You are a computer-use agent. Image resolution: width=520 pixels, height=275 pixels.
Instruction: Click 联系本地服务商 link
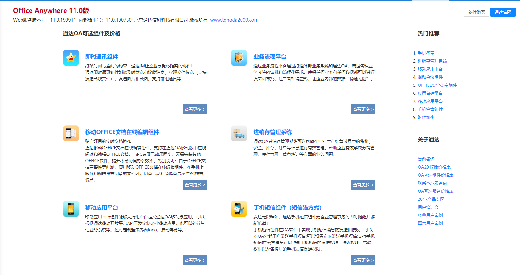[x=432, y=183]
